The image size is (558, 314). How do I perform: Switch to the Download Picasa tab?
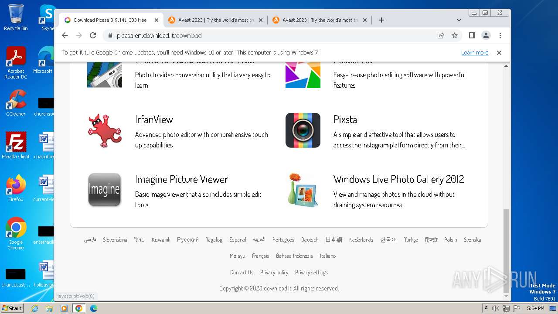(111, 20)
